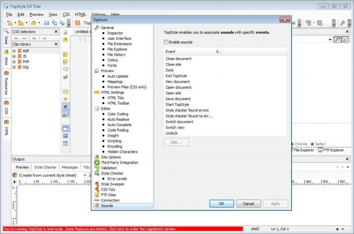Select FTP Sites category in Options
Screen dimensions: 354x234
tap(108, 195)
